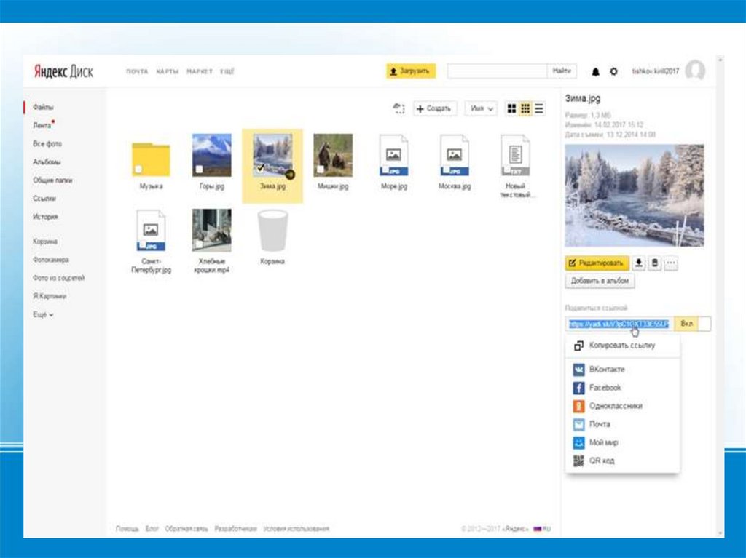The width and height of the screenshot is (746, 558).
Task: Select the Мишки.jpg bears thumbnail
Action: coord(333,155)
